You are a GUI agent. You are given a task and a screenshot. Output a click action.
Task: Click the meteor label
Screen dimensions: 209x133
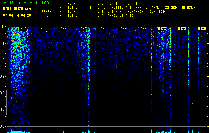47,10
